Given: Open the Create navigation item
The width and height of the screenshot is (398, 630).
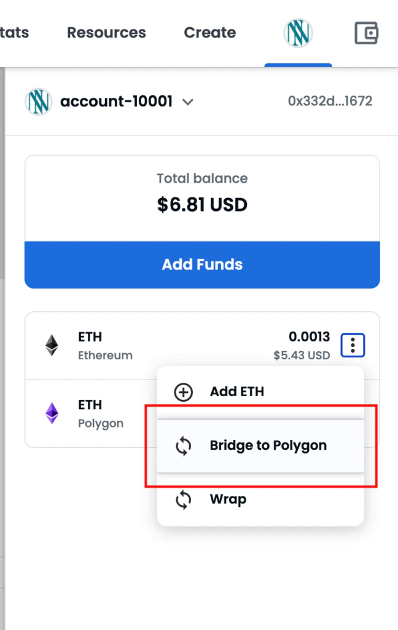Looking at the screenshot, I should pyautogui.click(x=210, y=33).
